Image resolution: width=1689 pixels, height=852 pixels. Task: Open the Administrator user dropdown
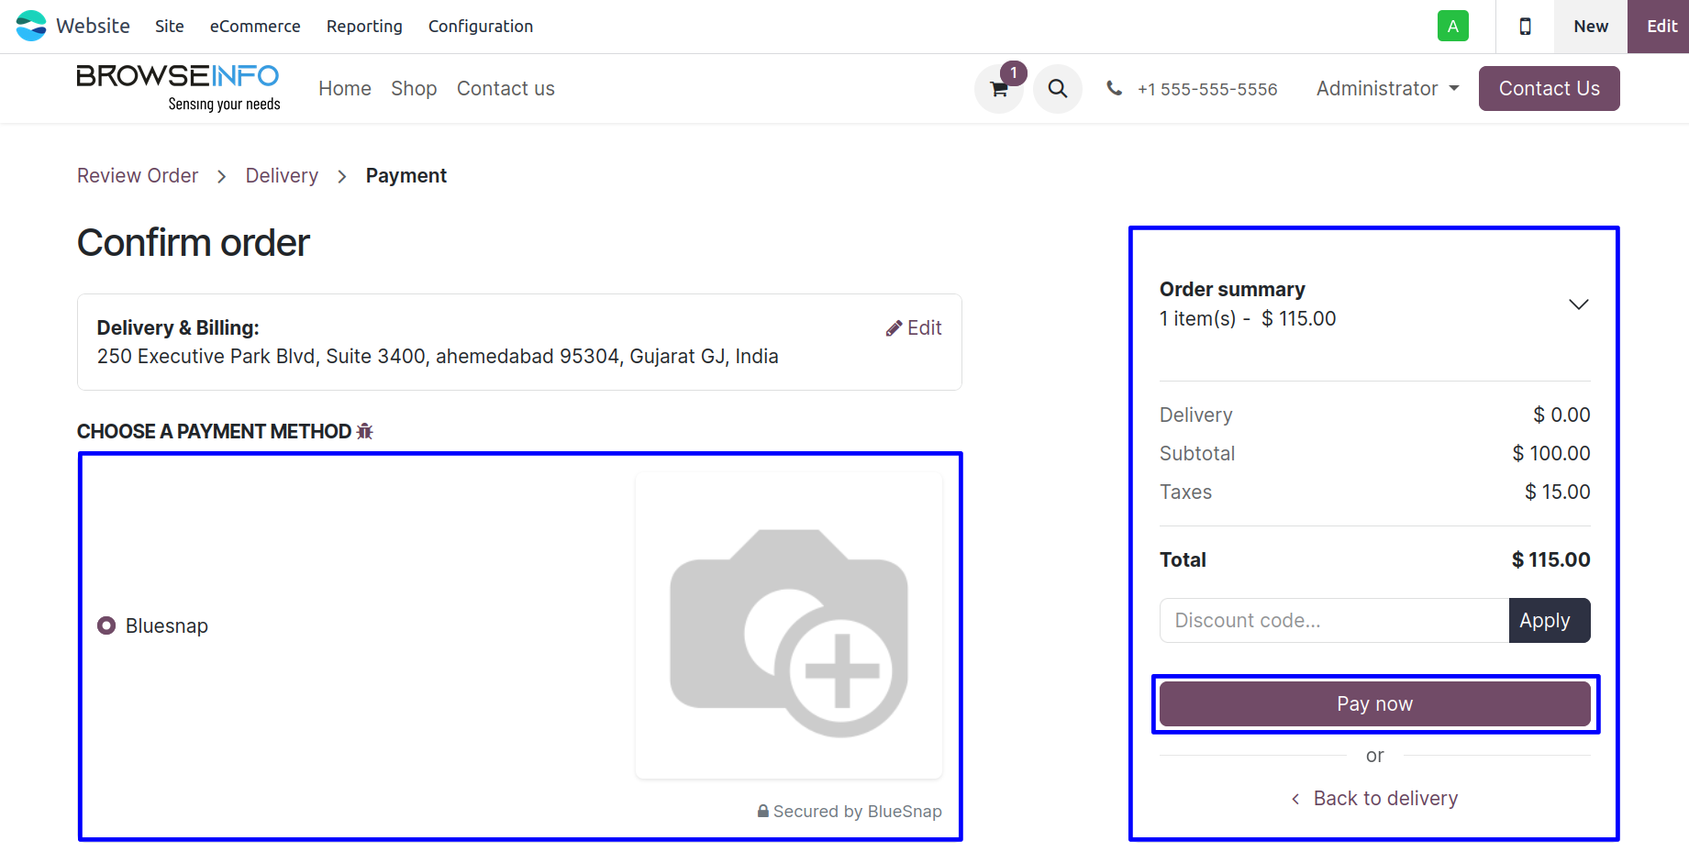coord(1387,89)
